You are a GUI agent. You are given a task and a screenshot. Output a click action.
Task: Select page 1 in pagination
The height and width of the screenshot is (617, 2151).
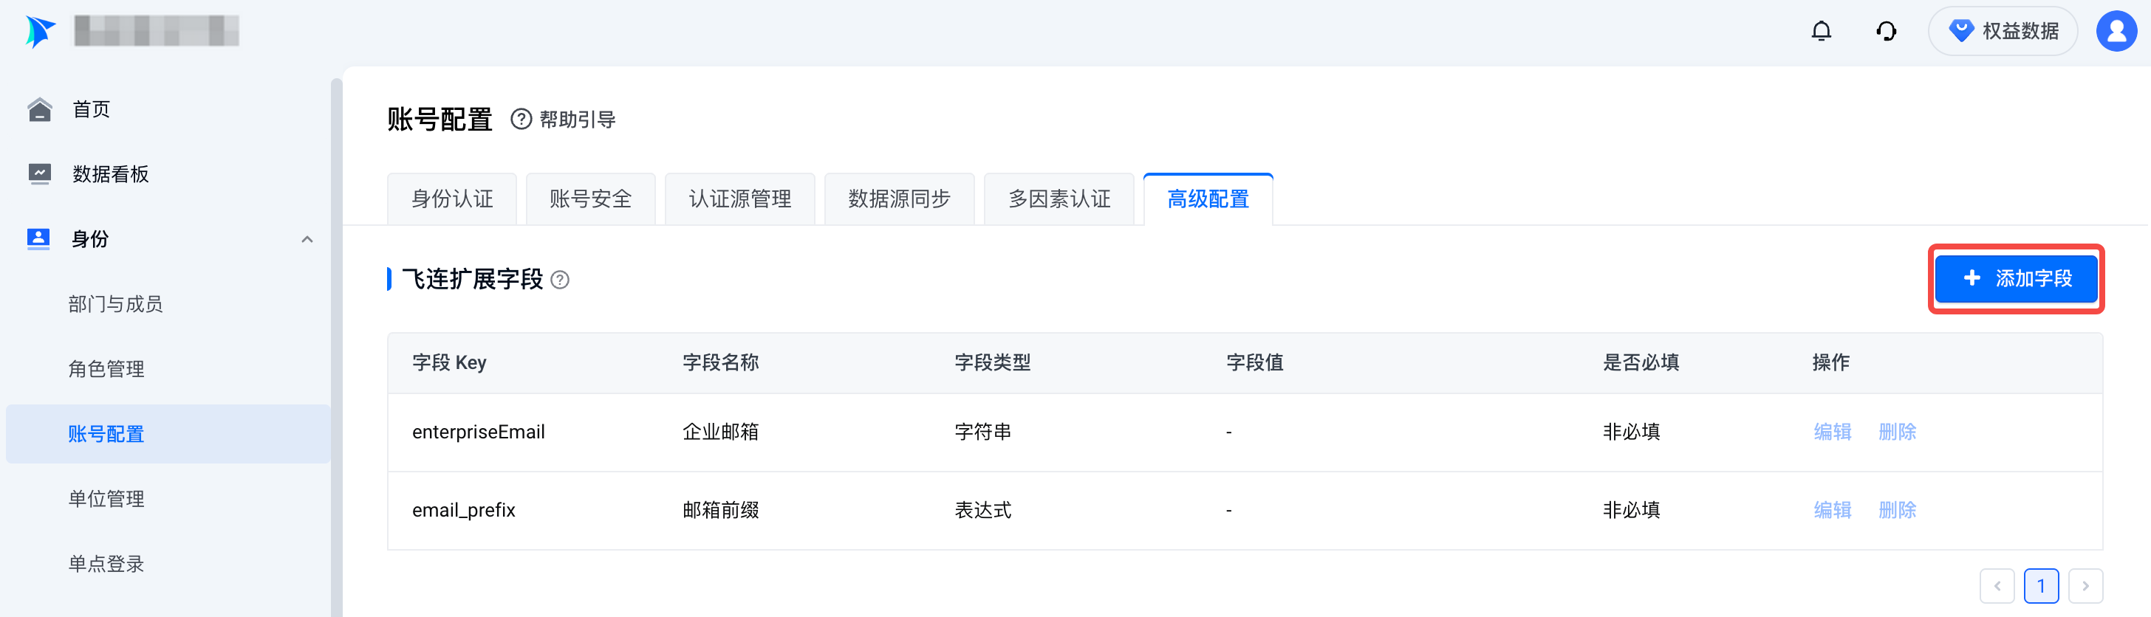coord(2041,585)
